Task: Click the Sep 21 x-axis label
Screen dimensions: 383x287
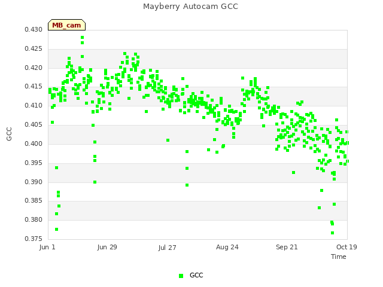Action: (x=287, y=247)
